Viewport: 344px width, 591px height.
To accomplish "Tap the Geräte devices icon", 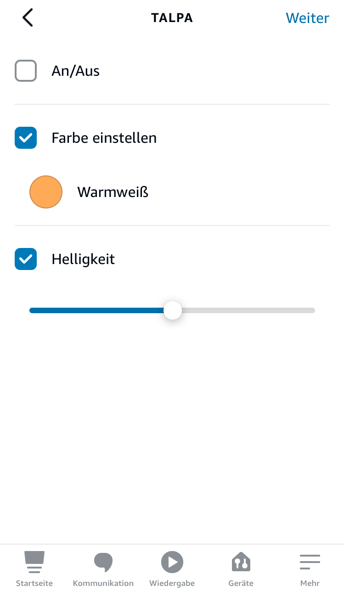I will pyautogui.click(x=241, y=562).
